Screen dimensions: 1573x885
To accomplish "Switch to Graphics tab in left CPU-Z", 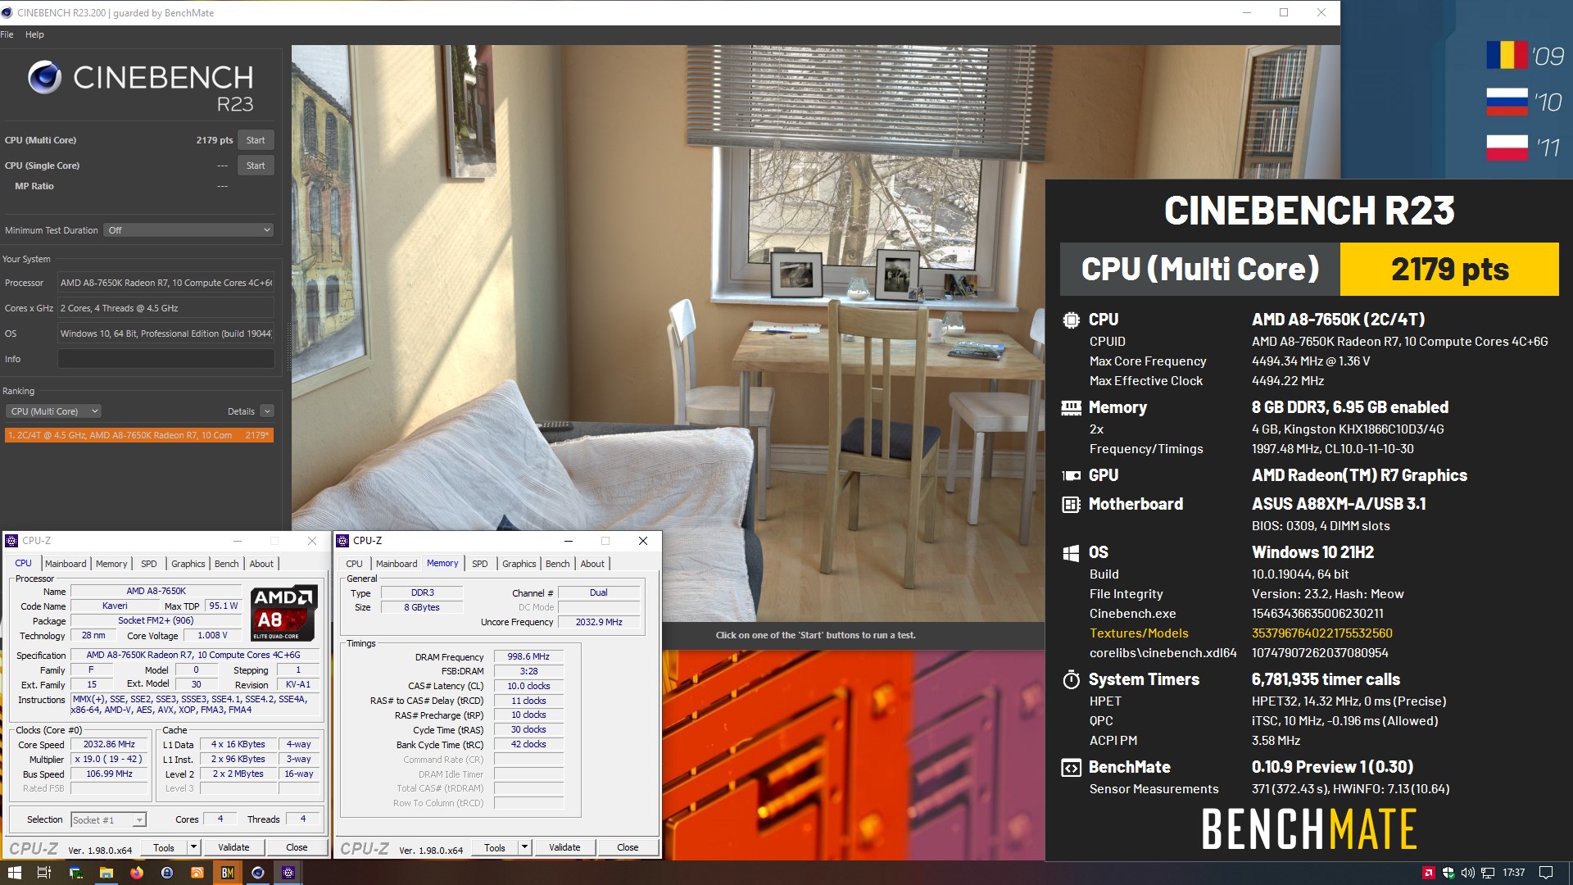I will (x=188, y=564).
